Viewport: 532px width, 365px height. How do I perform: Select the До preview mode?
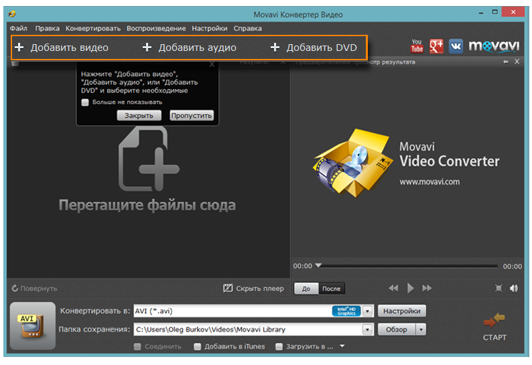click(306, 289)
